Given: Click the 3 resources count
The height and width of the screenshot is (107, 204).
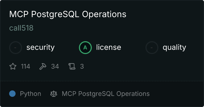Looking at the screenshot, I should pyautogui.click(x=82, y=66).
